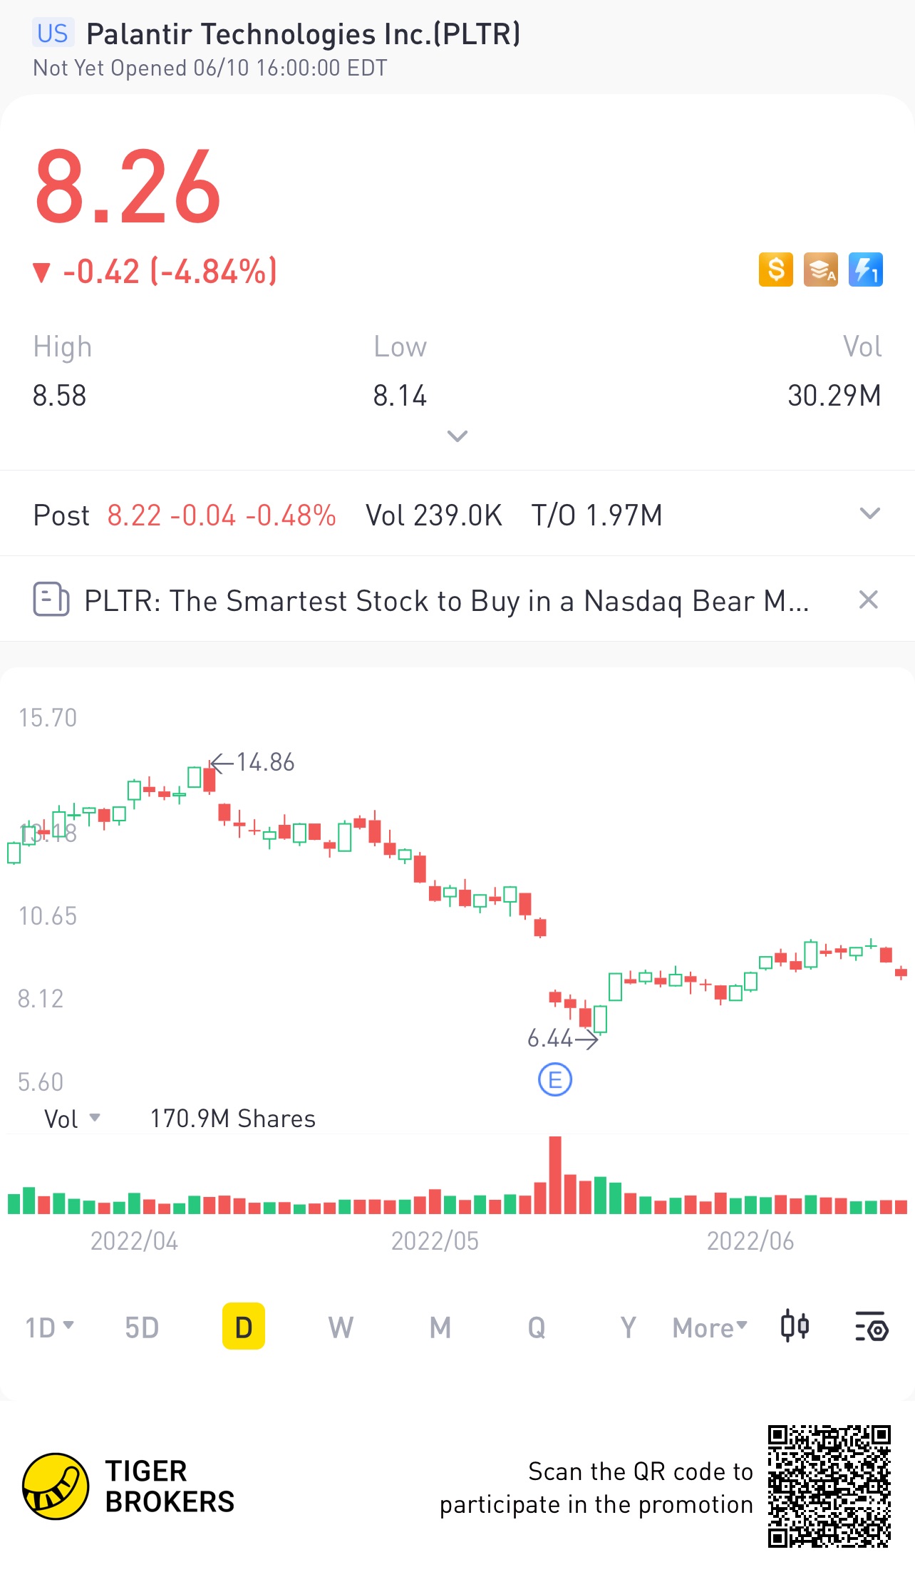Open chart indicator settings icon

pyautogui.click(x=871, y=1327)
